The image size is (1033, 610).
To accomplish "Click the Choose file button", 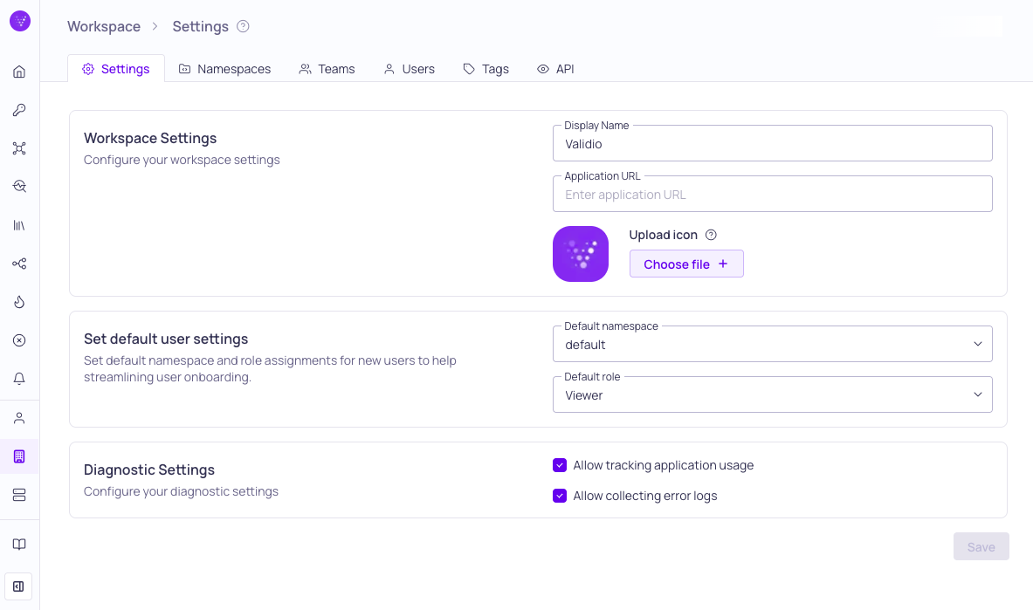I will [x=686, y=264].
